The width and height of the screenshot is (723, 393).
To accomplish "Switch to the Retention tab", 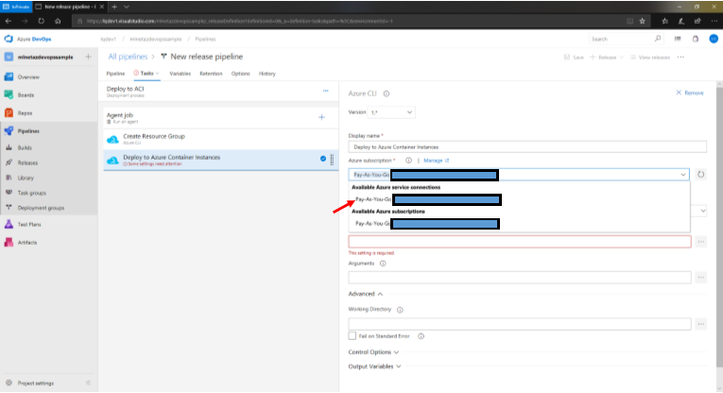I will (x=210, y=73).
